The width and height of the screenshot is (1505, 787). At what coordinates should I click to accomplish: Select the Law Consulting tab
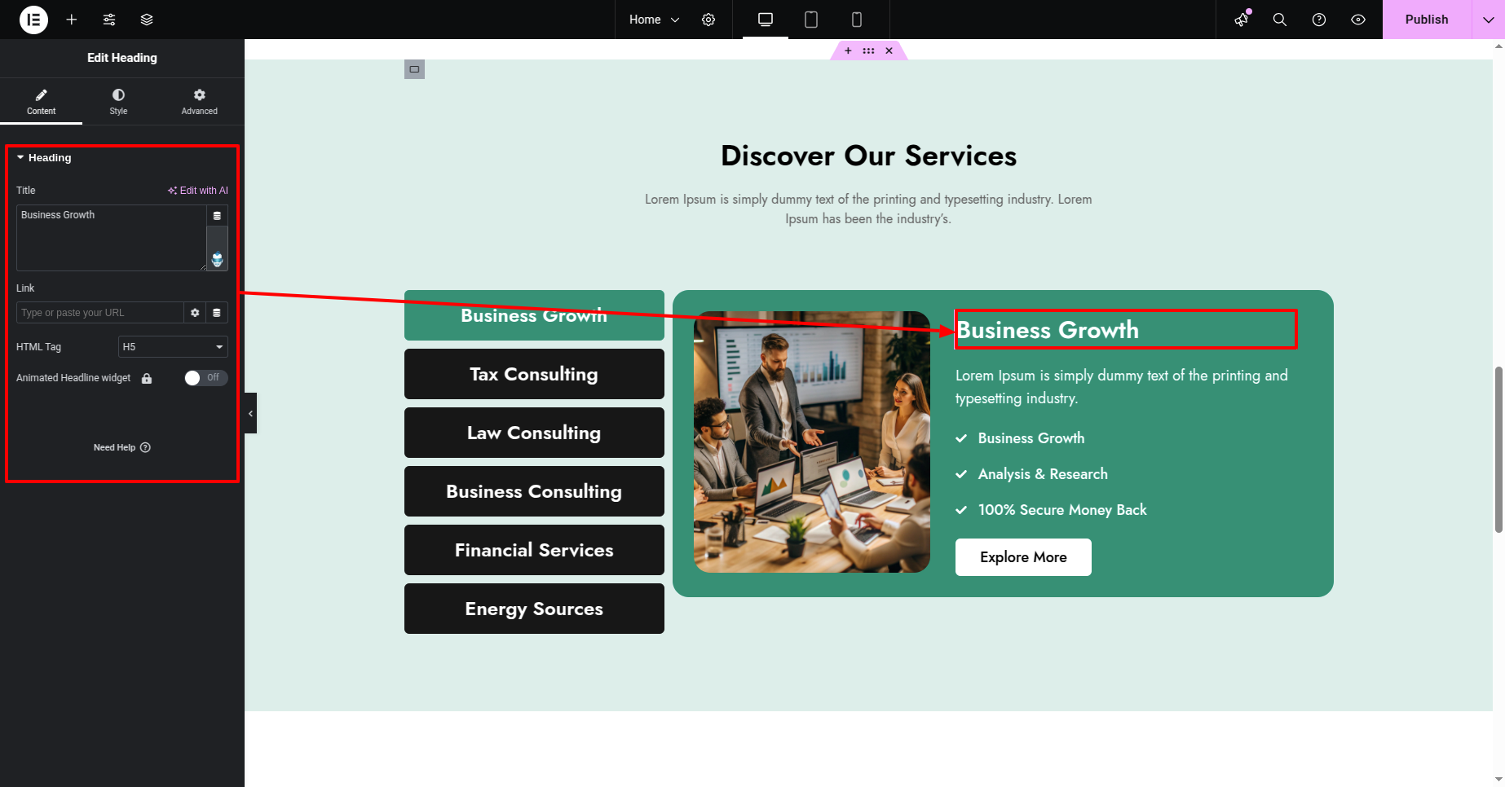tap(534, 433)
